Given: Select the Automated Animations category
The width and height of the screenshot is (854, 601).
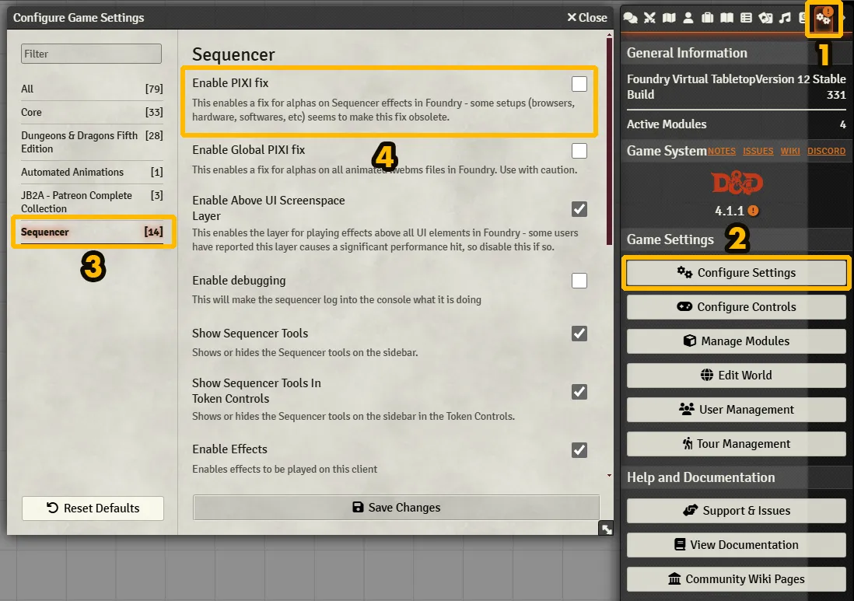Looking at the screenshot, I should (x=92, y=172).
